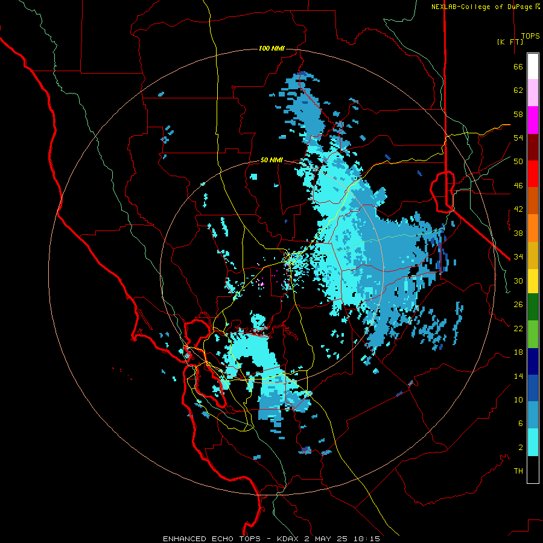Select the bright red legend swatch
This screenshot has width=543, height=543.
pos(533,174)
